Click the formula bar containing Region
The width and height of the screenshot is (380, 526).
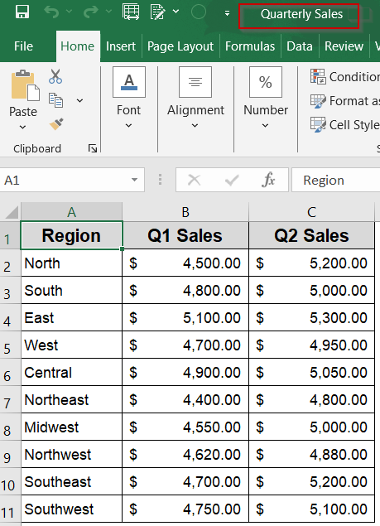tap(336, 180)
